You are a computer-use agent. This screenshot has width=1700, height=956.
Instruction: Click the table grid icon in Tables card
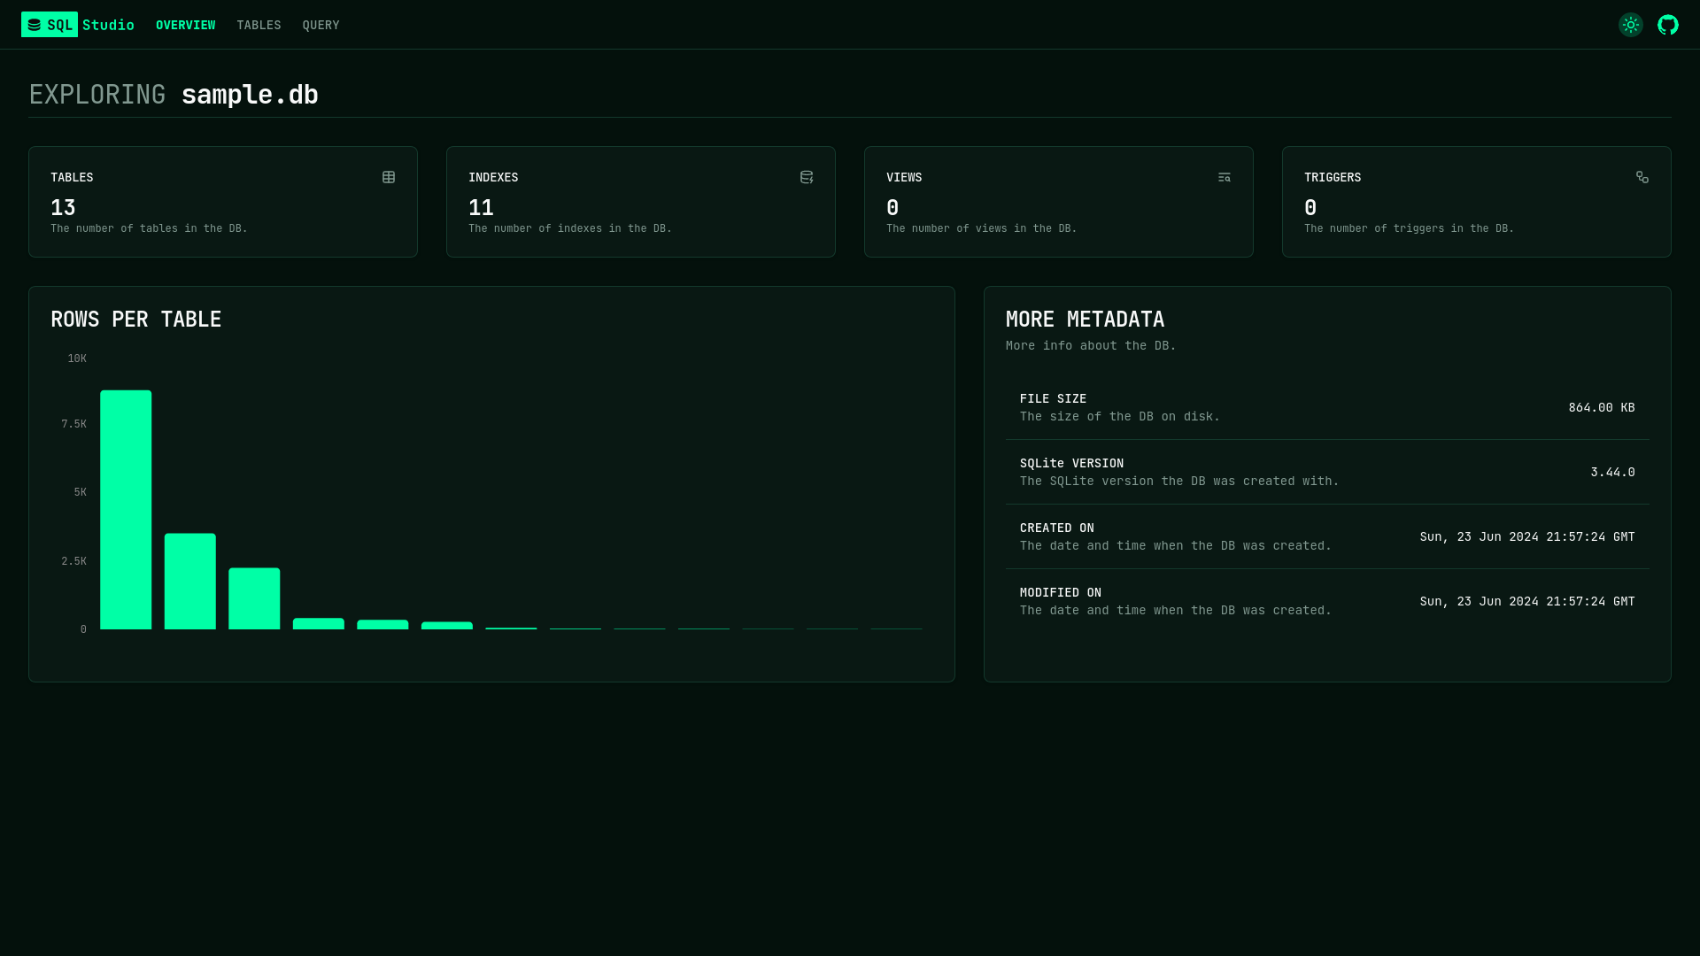(x=389, y=177)
